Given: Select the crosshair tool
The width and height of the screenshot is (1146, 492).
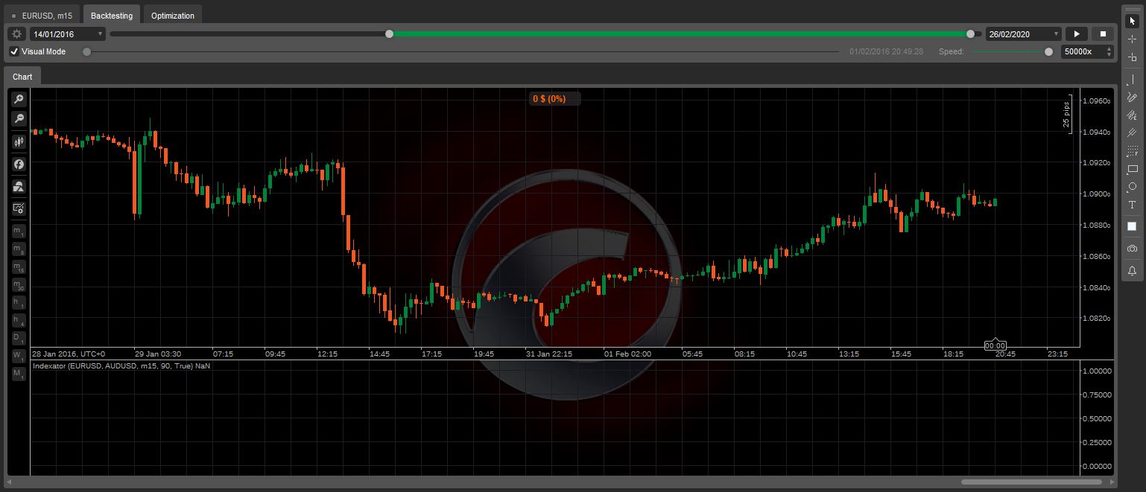Looking at the screenshot, I should pyautogui.click(x=1132, y=39).
